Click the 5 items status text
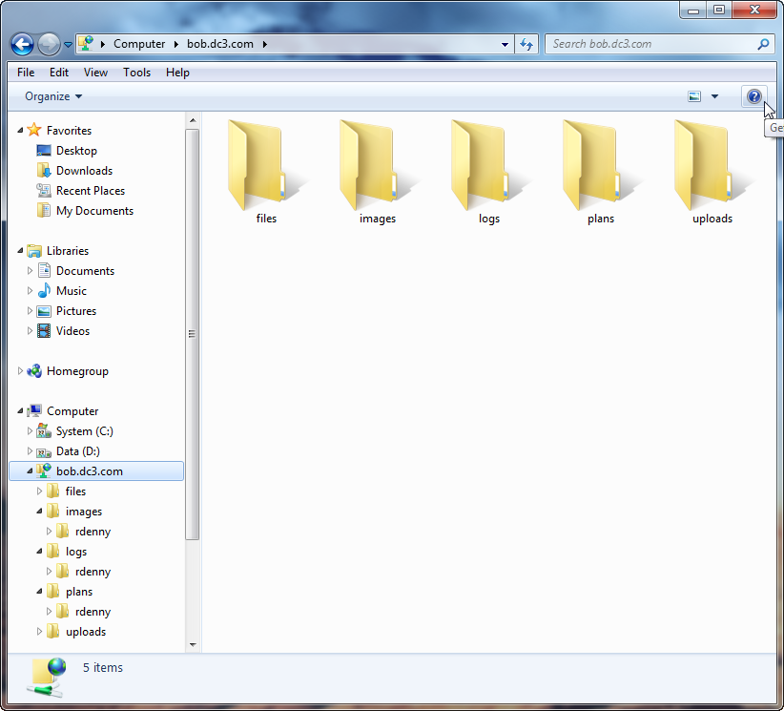Image resolution: width=784 pixels, height=711 pixels. pyautogui.click(x=102, y=667)
